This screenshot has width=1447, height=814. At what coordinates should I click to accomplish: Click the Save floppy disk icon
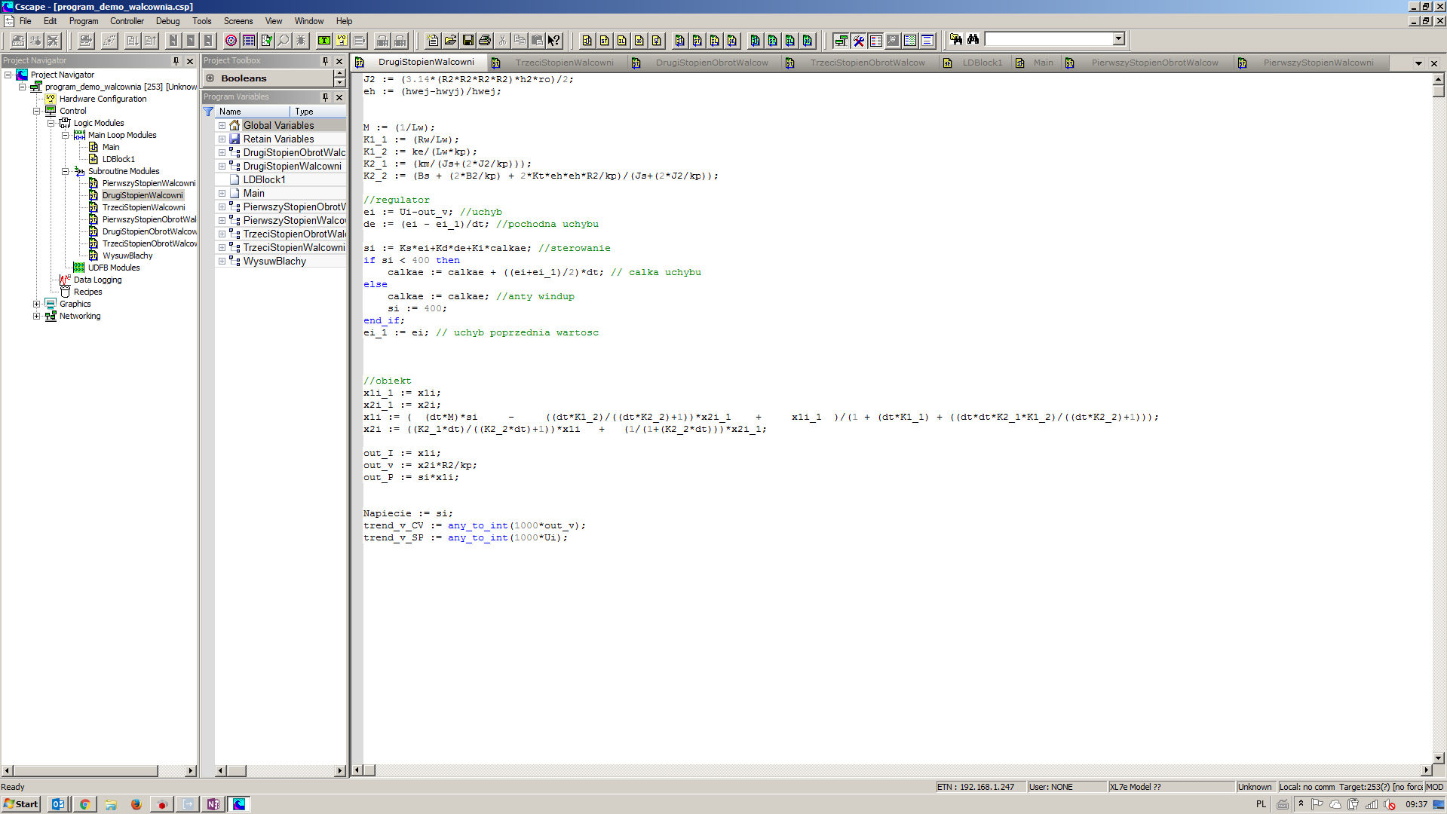(468, 41)
